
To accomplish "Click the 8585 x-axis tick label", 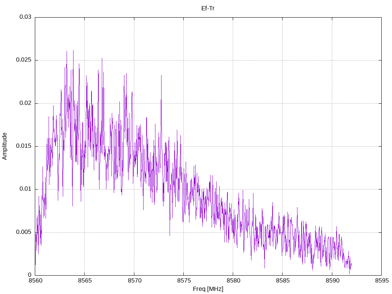I will [x=283, y=281].
